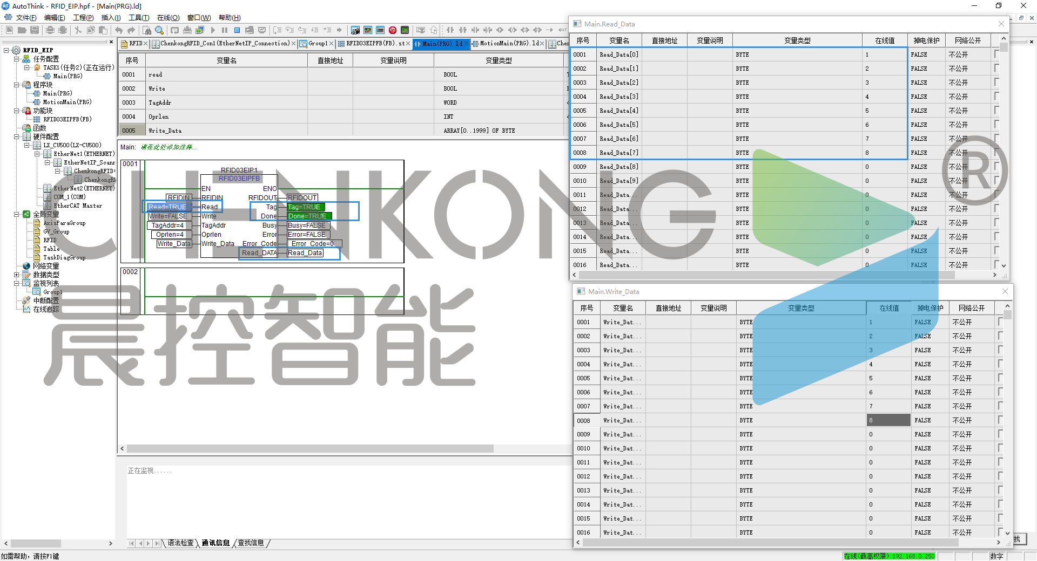Collapse the 硬件配置 tree node
Image resolution: width=1037 pixels, height=561 pixels.
coord(17,136)
